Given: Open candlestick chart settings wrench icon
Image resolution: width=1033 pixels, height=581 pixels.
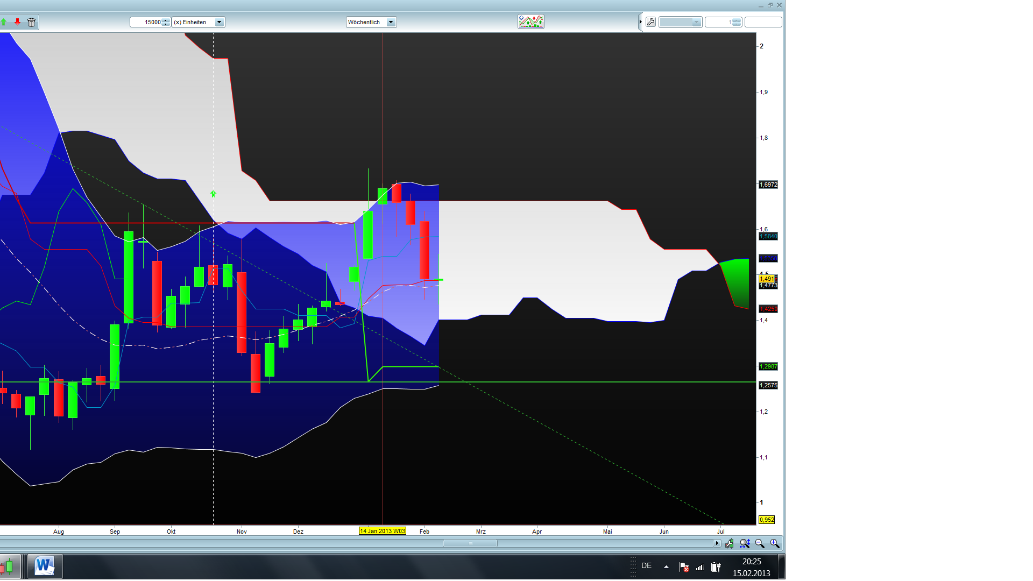Looking at the screenshot, I should (x=730, y=543).
